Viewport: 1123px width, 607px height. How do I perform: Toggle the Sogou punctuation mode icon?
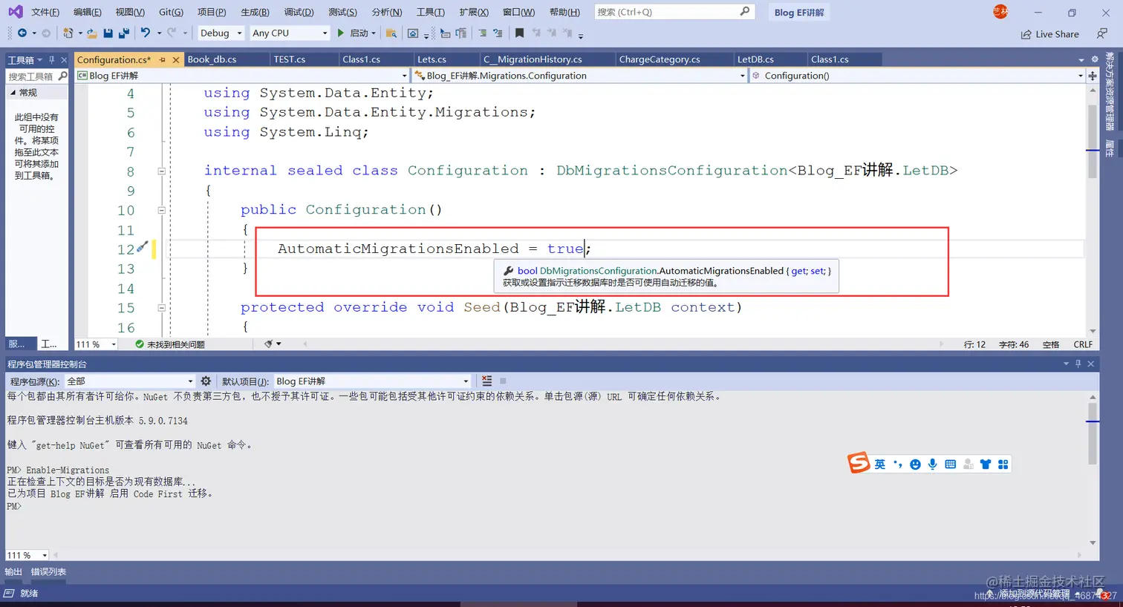(x=897, y=465)
